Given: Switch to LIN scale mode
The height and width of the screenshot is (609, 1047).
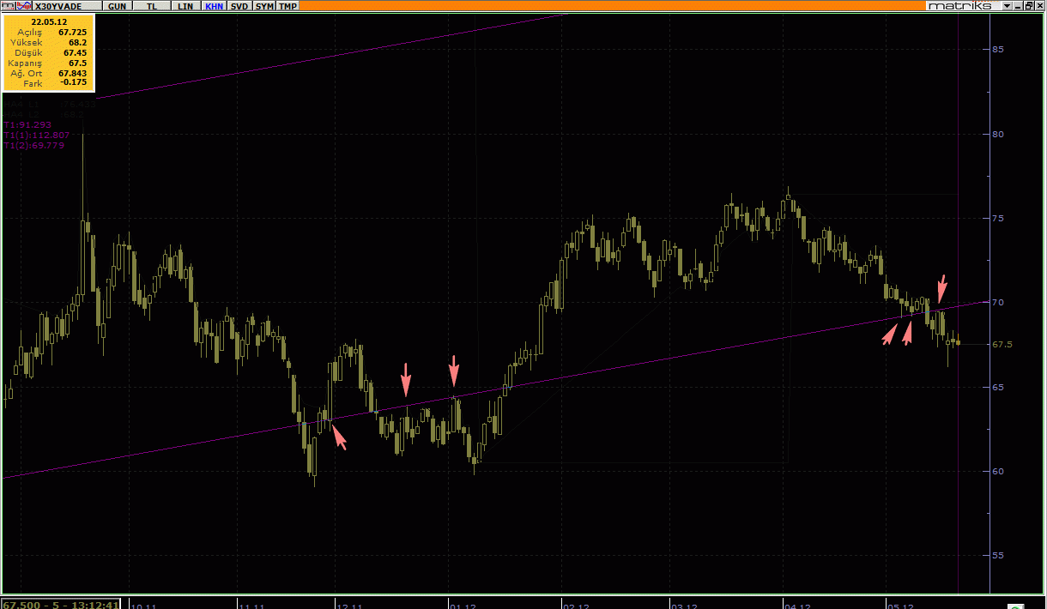Looking at the screenshot, I should tap(185, 6).
